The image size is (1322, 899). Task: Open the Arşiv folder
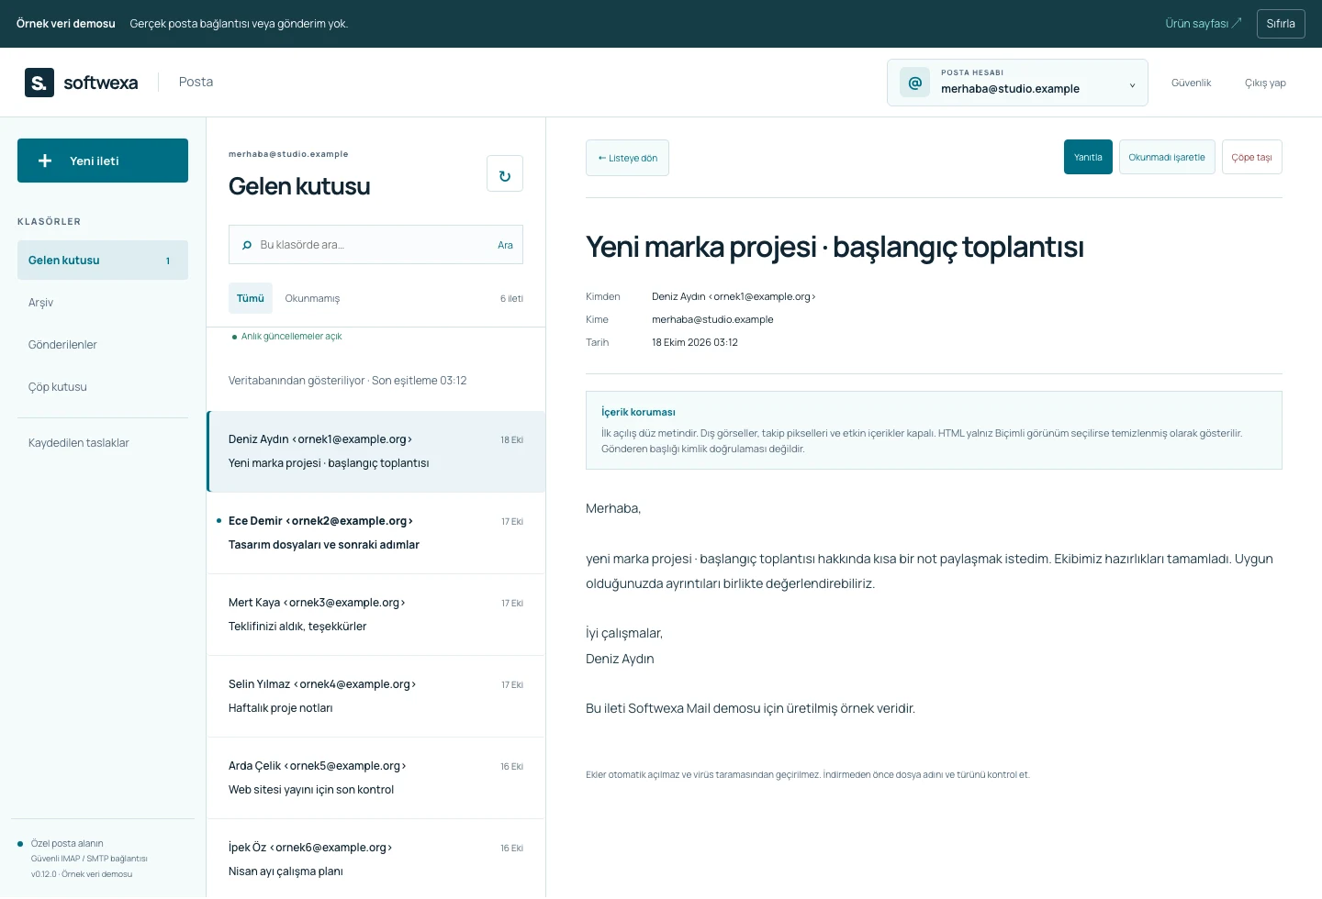click(x=103, y=303)
